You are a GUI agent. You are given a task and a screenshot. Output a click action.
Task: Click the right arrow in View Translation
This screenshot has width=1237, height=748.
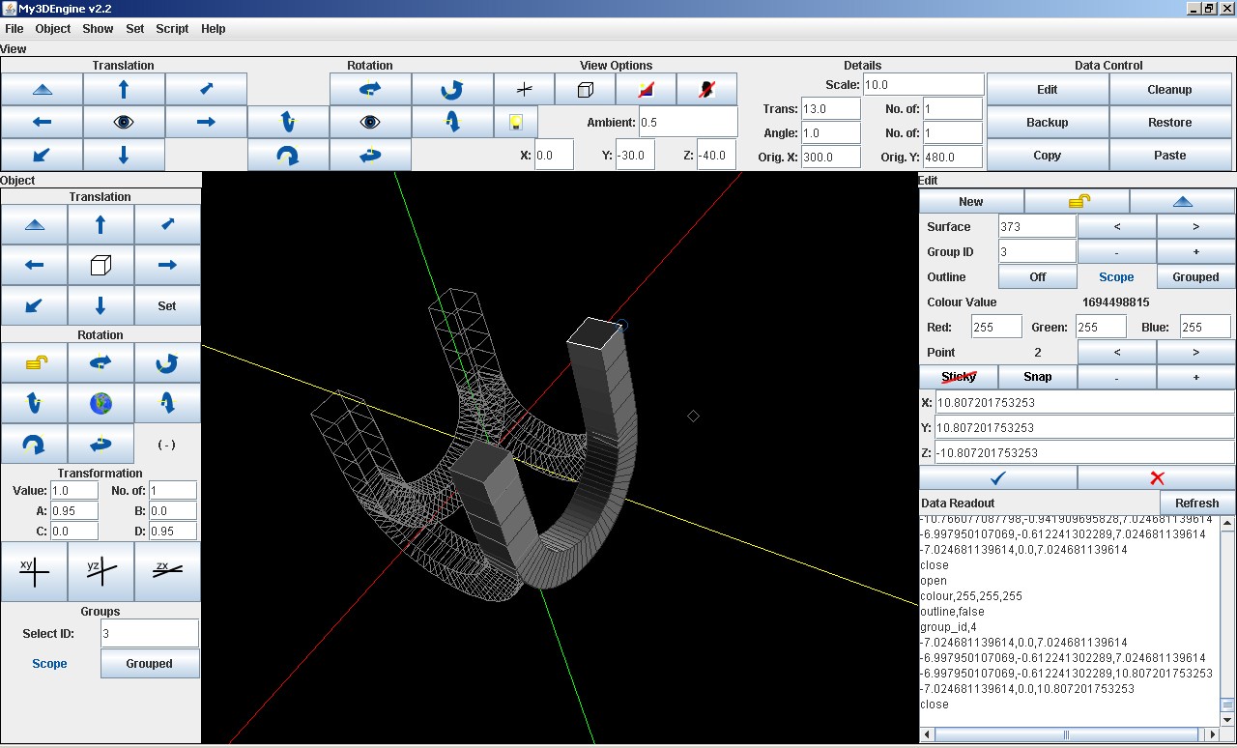click(x=206, y=122)
